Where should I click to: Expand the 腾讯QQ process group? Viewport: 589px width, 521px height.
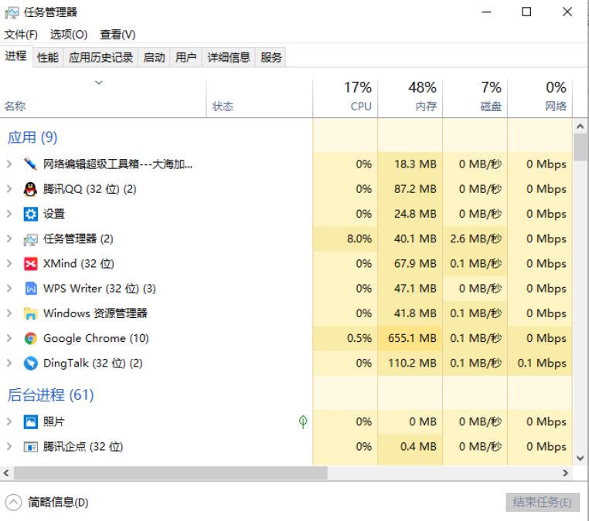click(x=9, y=189)
